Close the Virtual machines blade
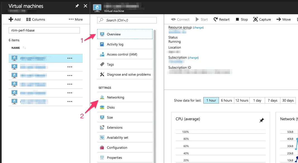This screenshot has height=163, width=298. (x=85, y=6)
